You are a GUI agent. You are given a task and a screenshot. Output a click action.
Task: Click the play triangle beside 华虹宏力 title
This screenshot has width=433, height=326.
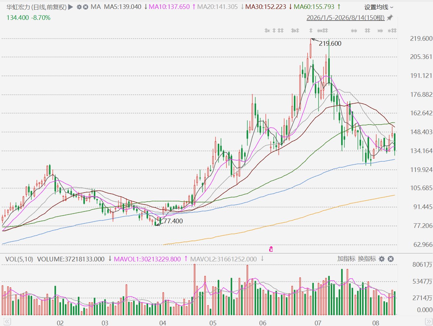pos(70,7)
